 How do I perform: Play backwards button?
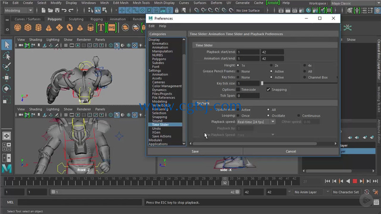(x=348, y=181)
